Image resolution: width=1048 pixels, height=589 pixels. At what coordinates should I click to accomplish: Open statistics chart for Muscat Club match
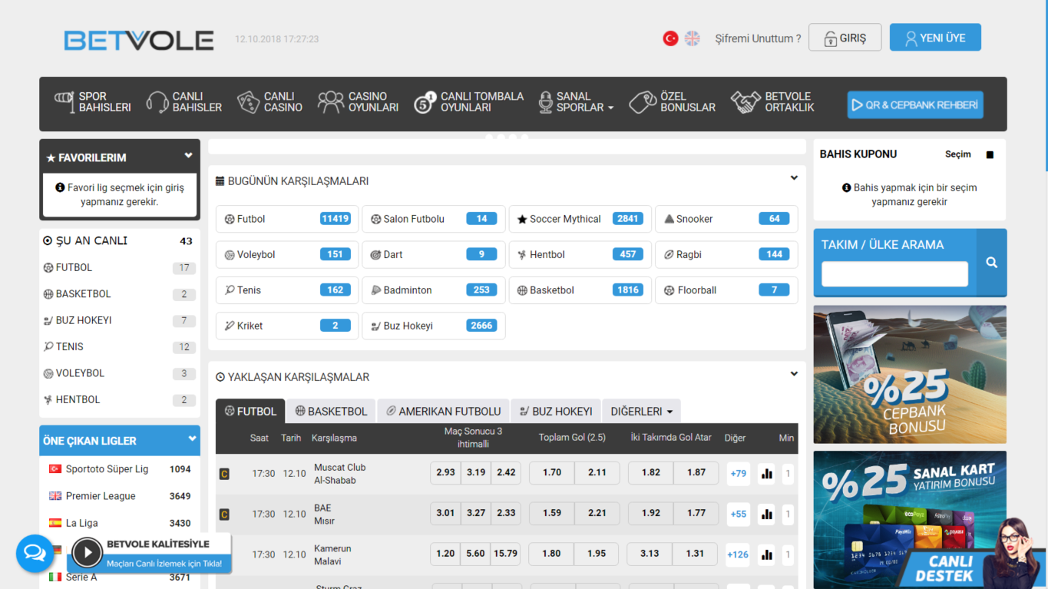(767, 474)
